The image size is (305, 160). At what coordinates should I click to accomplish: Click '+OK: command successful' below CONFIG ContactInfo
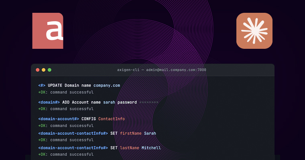click(66, 126)
